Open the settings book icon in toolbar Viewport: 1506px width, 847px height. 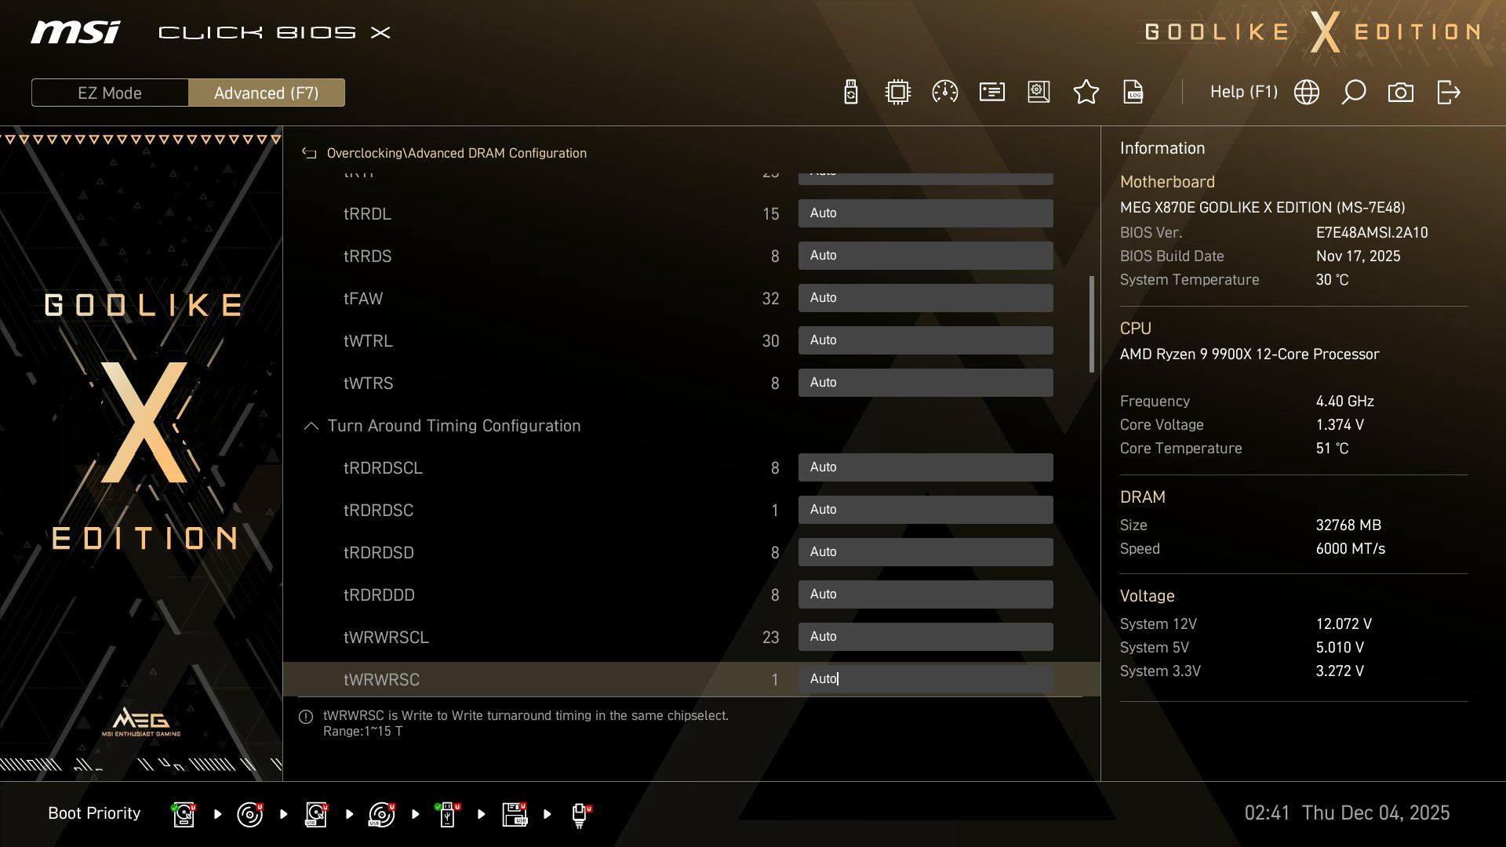click(x=1039, y=92)
